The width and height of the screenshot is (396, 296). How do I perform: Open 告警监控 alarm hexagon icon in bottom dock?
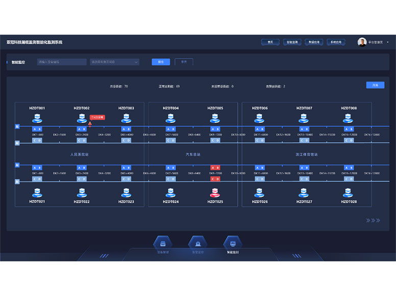pyautogui.click(x=197, y=243)
